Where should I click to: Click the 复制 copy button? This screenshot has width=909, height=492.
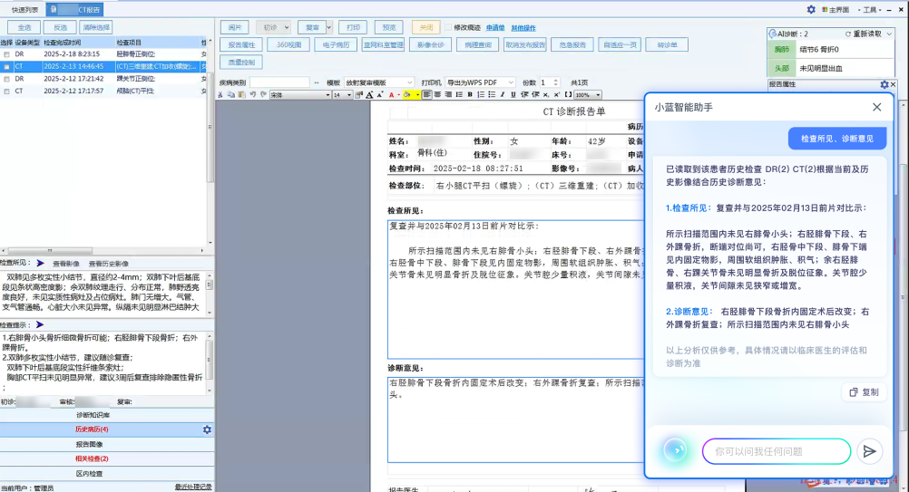863,392
